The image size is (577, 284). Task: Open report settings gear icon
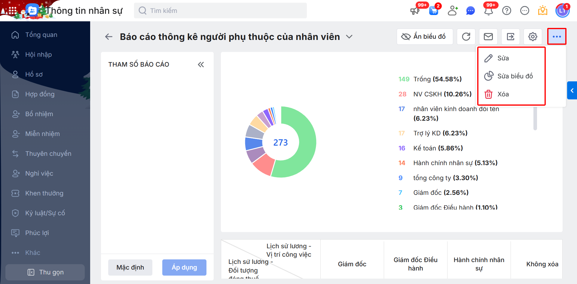(533, 37)
